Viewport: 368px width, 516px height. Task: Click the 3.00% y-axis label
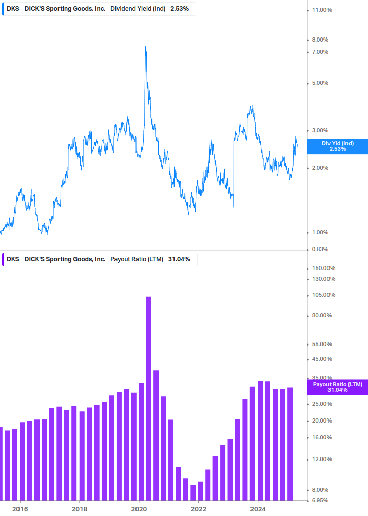click(320, 130)
